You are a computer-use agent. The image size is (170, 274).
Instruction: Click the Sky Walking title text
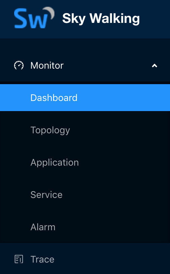click(x=101, y=19)
